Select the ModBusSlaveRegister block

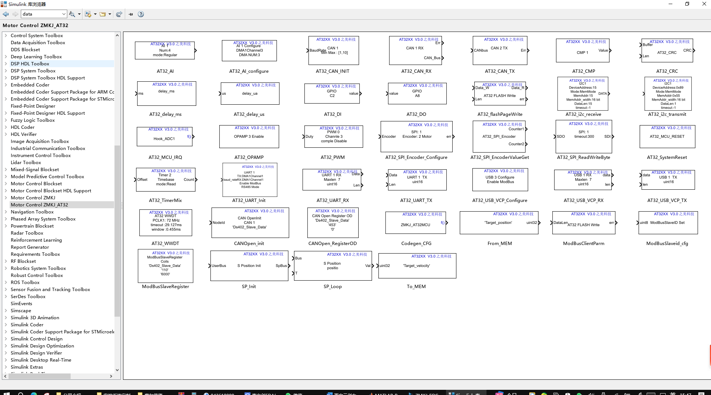(x=165, y=266)
